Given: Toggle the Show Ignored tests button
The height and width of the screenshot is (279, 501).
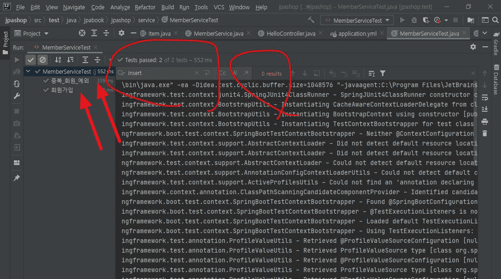Looking at the screenshot, I should pyautogui.click(x=43, y=60).
